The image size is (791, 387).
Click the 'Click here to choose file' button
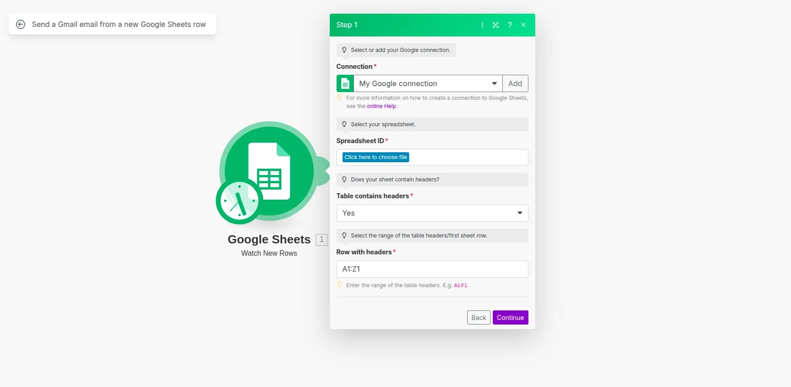[376, 157]
